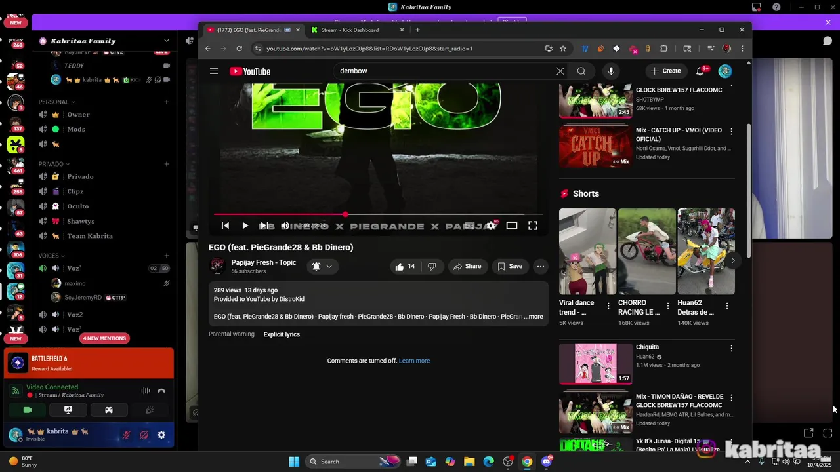Skip to the next video
Viewport: 840px width, 472px height.
pos(264,226)
